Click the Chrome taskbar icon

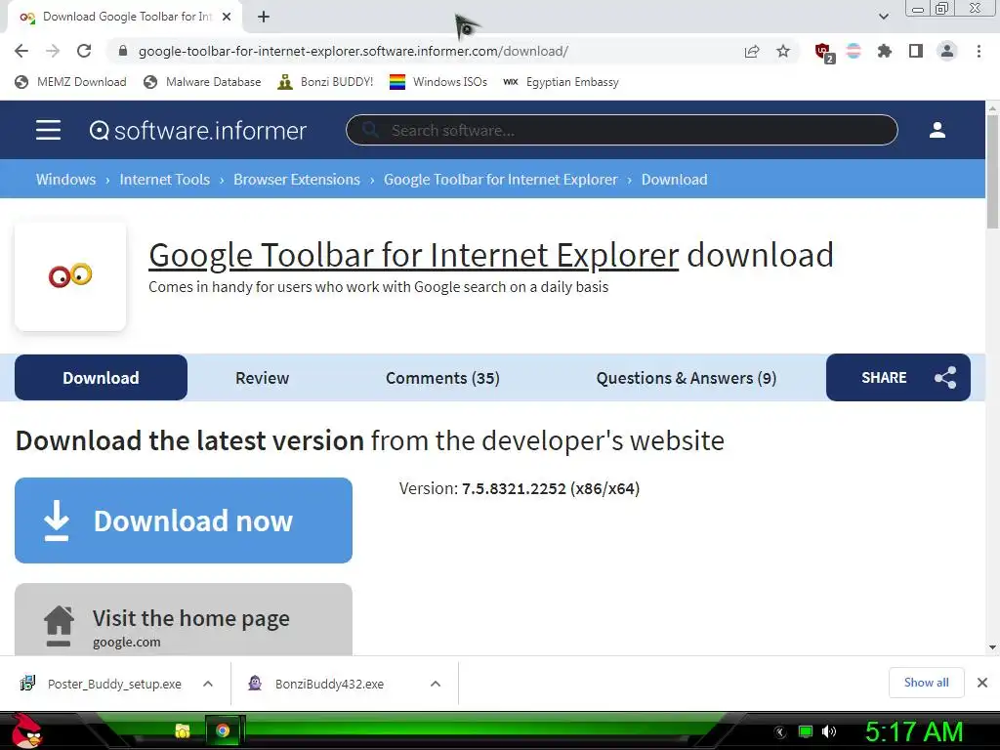223,730
